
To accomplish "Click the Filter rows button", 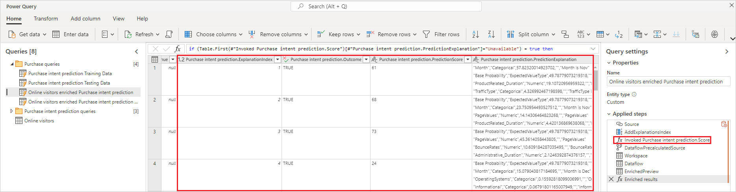I will pos(441,34).
